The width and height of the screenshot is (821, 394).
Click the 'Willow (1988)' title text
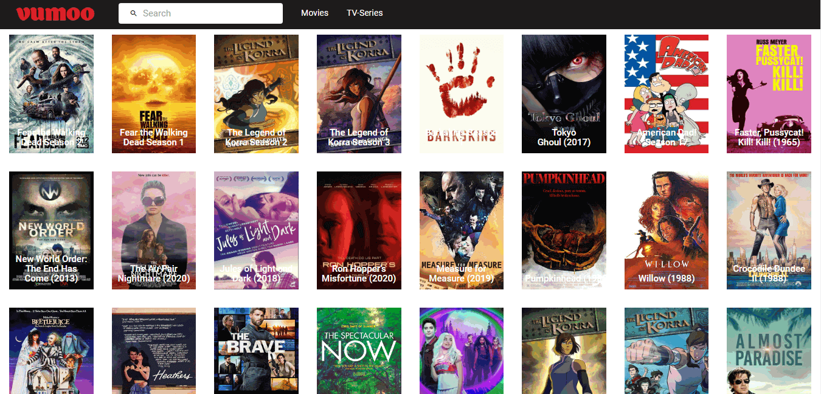(667, 278)
